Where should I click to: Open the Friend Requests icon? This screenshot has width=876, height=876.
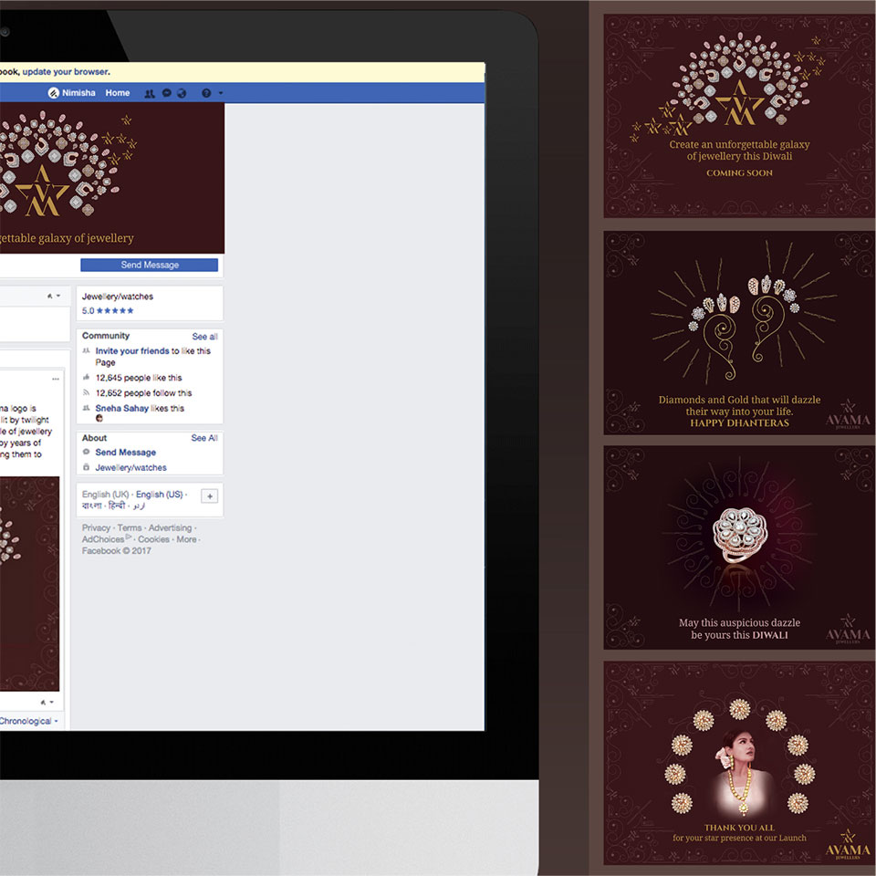pyautogui.click(x=150, y=92)
